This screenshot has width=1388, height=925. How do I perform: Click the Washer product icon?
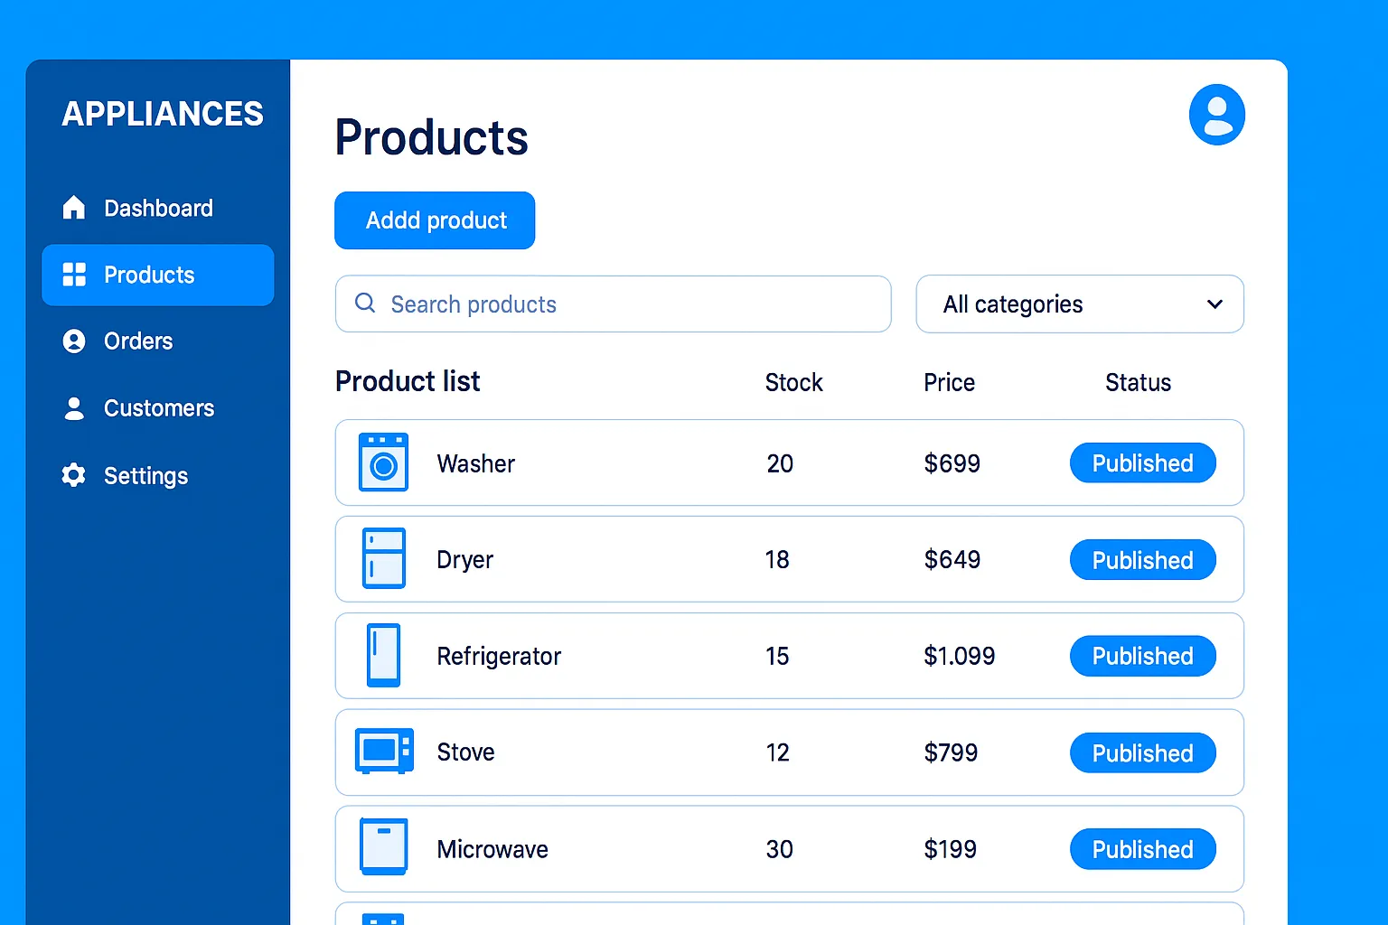383,462
